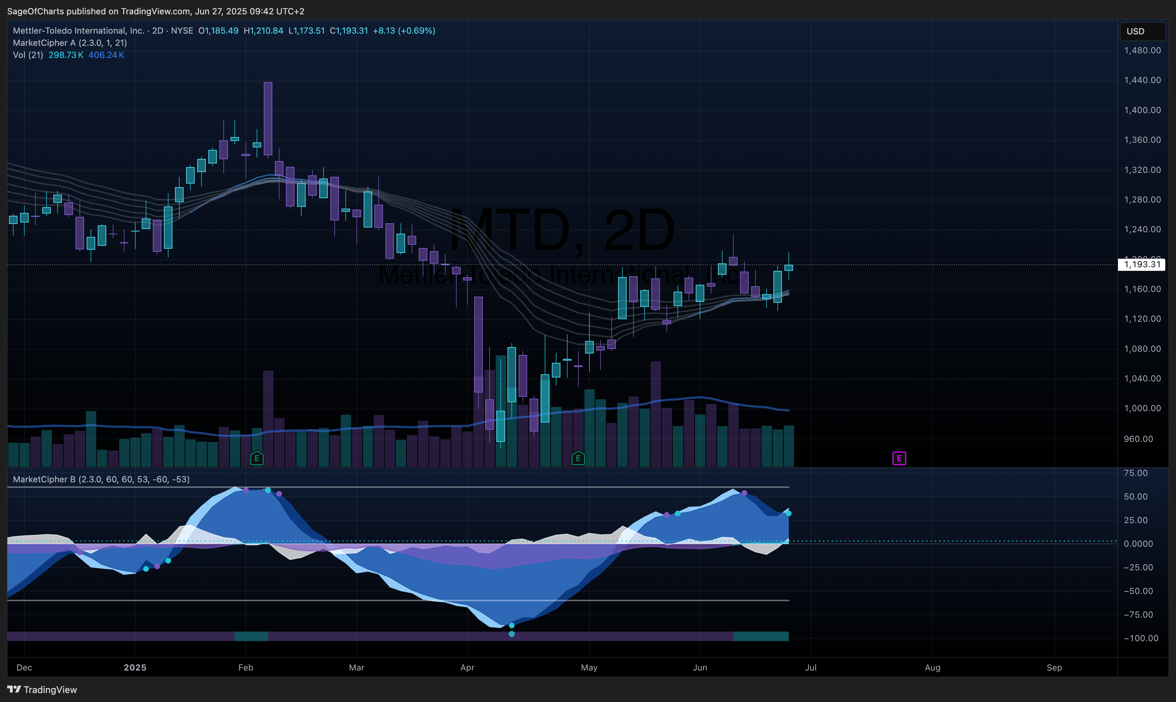Select the MarketCipher A (2.3.0, 1, 21) indicator label

70,43
